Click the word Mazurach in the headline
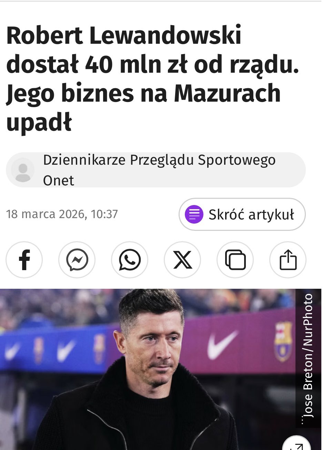Image resolution: width=331 pixels, height=450 pixels. tap(227, 93)
